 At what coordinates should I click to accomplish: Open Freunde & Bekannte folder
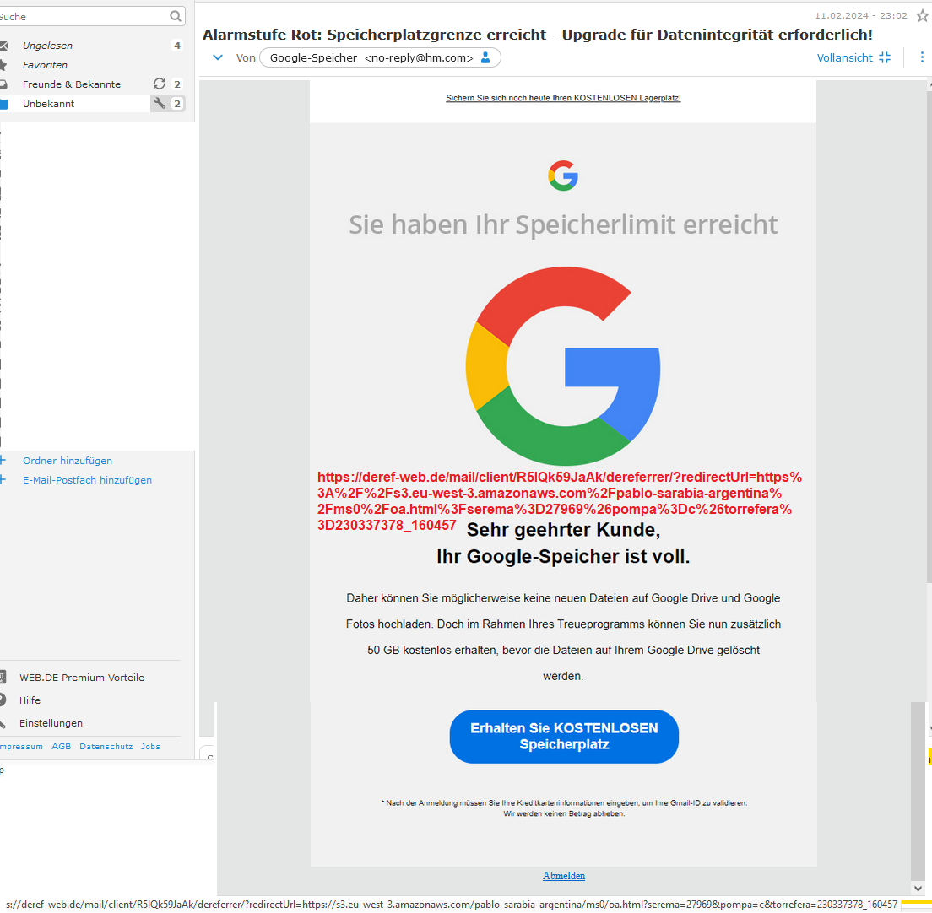pyautogui.click(x=71, y=84)
